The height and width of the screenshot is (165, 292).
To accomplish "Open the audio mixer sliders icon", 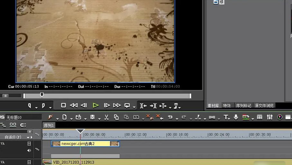I will point(270,117).
